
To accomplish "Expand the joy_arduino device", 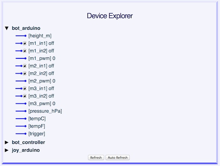I will coord(6,150).
